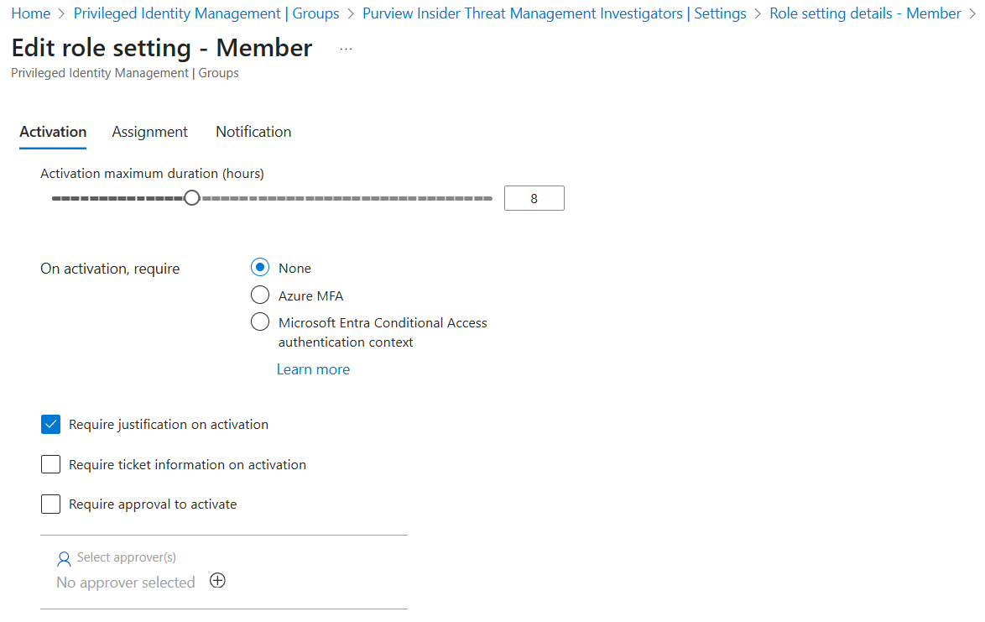Click the add approver plus icon
The height and width of the screenshot is (622, 985).
[x=217, y=581]
